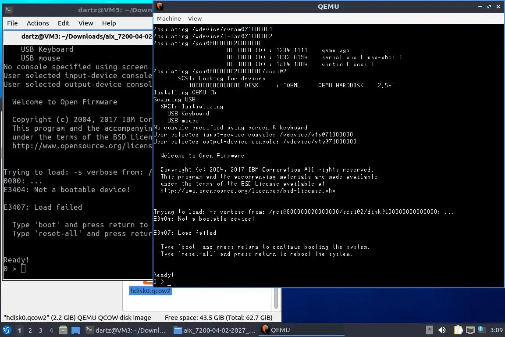Open the update notification tray icon
The height and width of the screenshot is (337, 505).
tap(480, 329)
